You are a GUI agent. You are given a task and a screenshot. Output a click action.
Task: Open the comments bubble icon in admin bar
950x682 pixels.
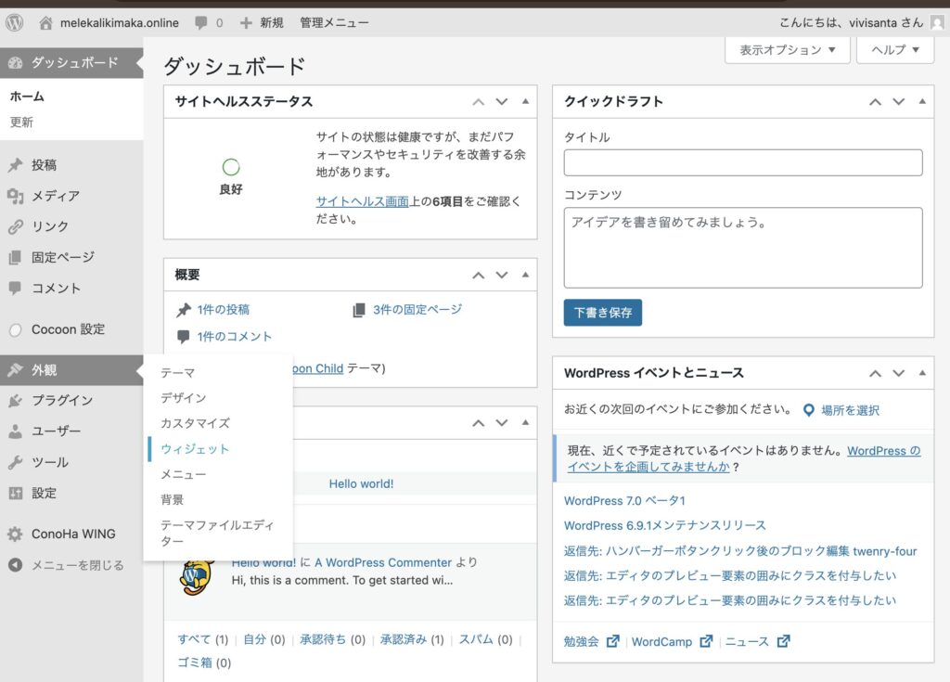[201, 22]
